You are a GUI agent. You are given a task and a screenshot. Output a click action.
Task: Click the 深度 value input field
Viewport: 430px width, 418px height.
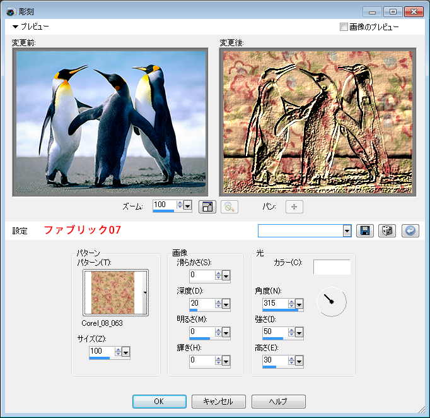click(x=201, y=303)
